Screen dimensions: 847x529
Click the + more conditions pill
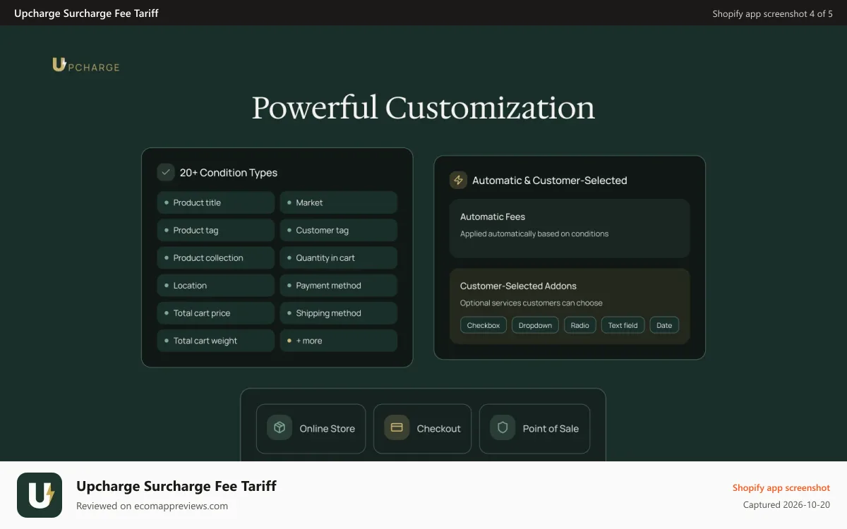coord(339,340)
